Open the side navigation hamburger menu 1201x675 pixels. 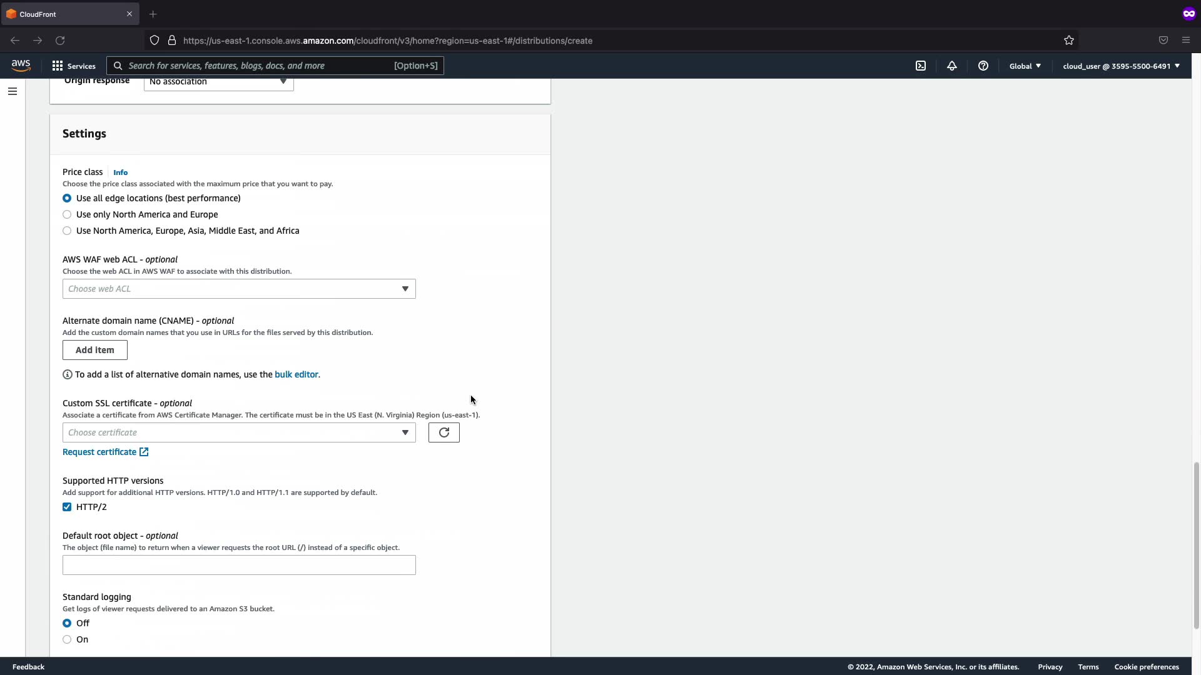(13, 91)
